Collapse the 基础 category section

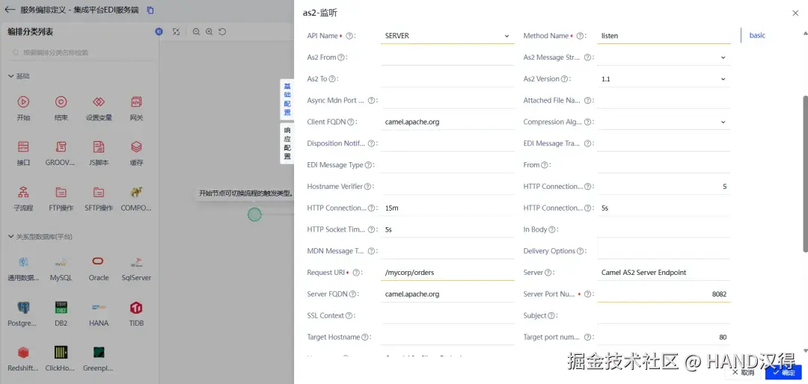click(x=10, y=76)
